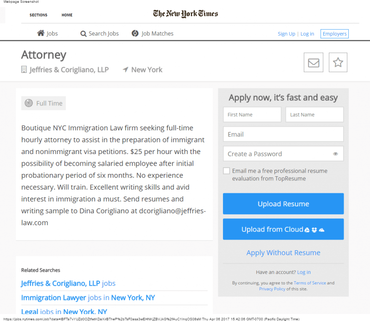Click the envelope email-job icon
Viewport: 370px width, 321px height.
point(314,62)
